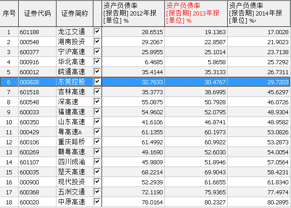The height and width of the screenshot is (208, 291).
Task: Click stock code 600035
Action: pyautogui.click(x=29, y=172)
